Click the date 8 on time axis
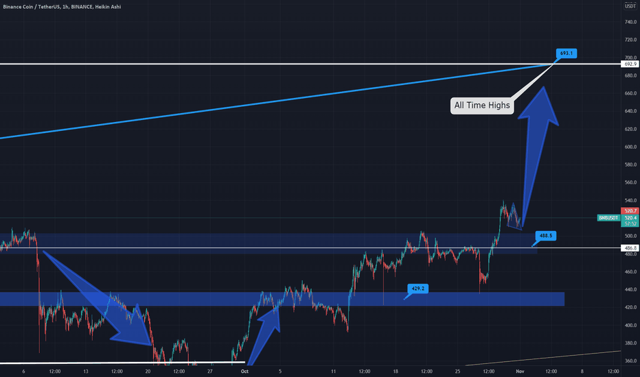 (x=582, y=372)
